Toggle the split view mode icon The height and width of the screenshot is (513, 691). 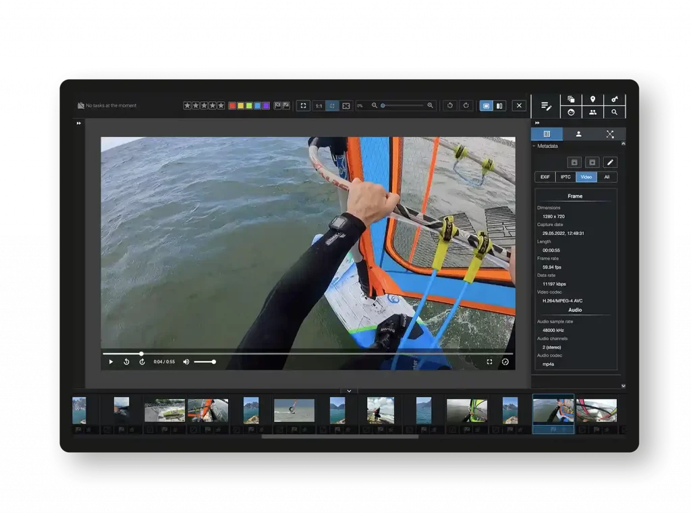coord(500,105)
